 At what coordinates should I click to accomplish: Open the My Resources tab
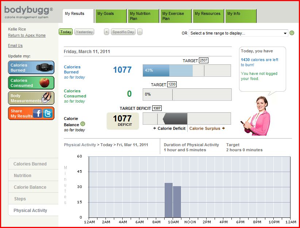pos(208,16)
